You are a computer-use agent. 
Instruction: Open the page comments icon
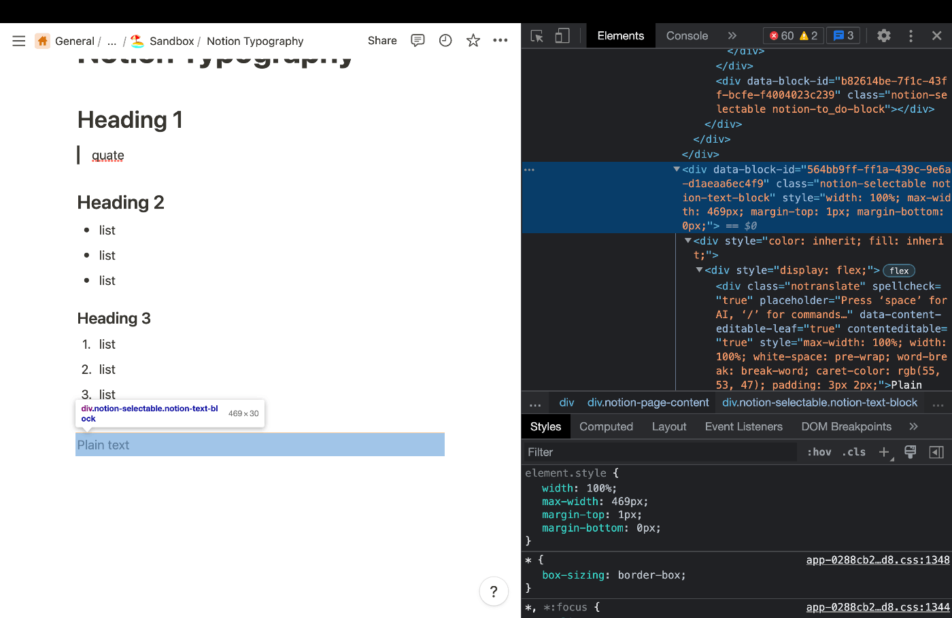[x=418, y=41]
